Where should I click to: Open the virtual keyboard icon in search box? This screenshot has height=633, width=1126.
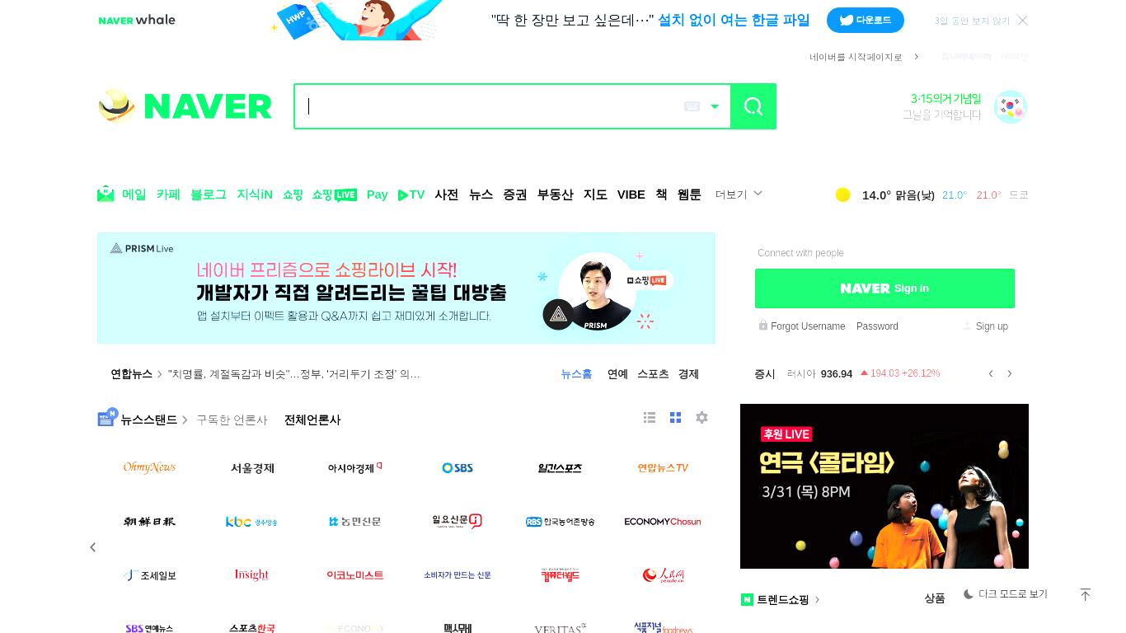pyautogui.click(x=692, y=106)
